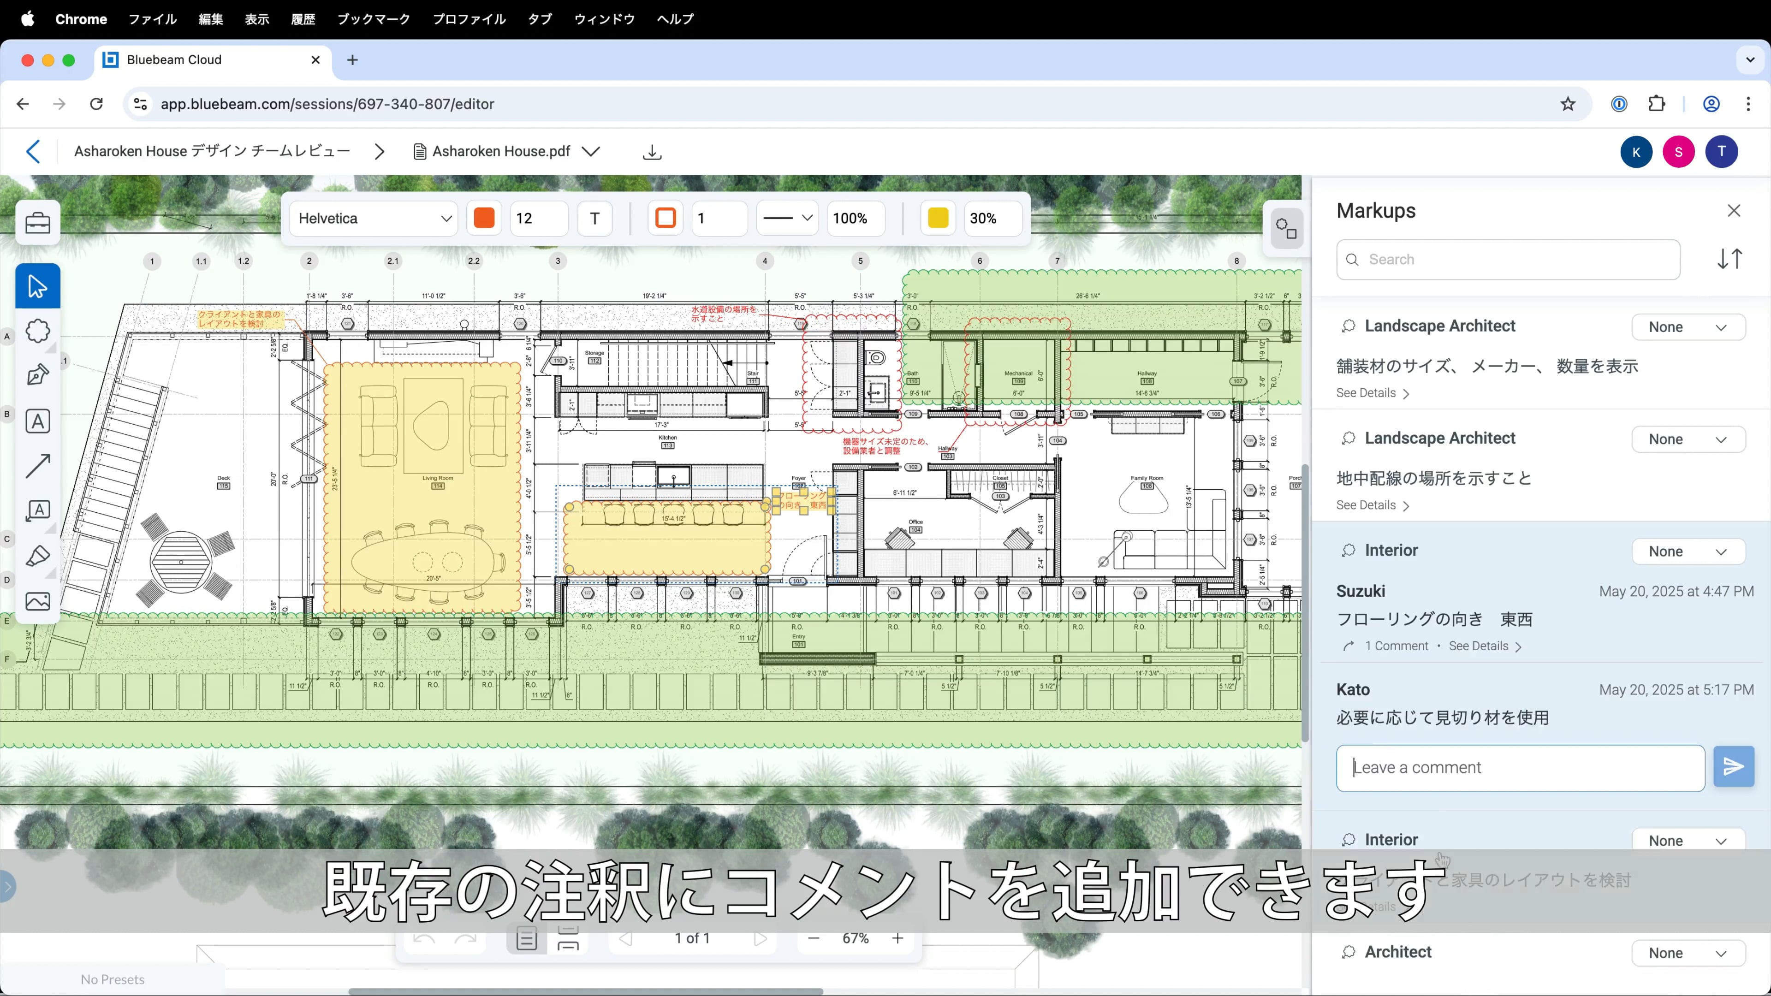Expand status dropdown for Suzuki's Interior markup
The image size is (1771, 996).
[1688, 551]
